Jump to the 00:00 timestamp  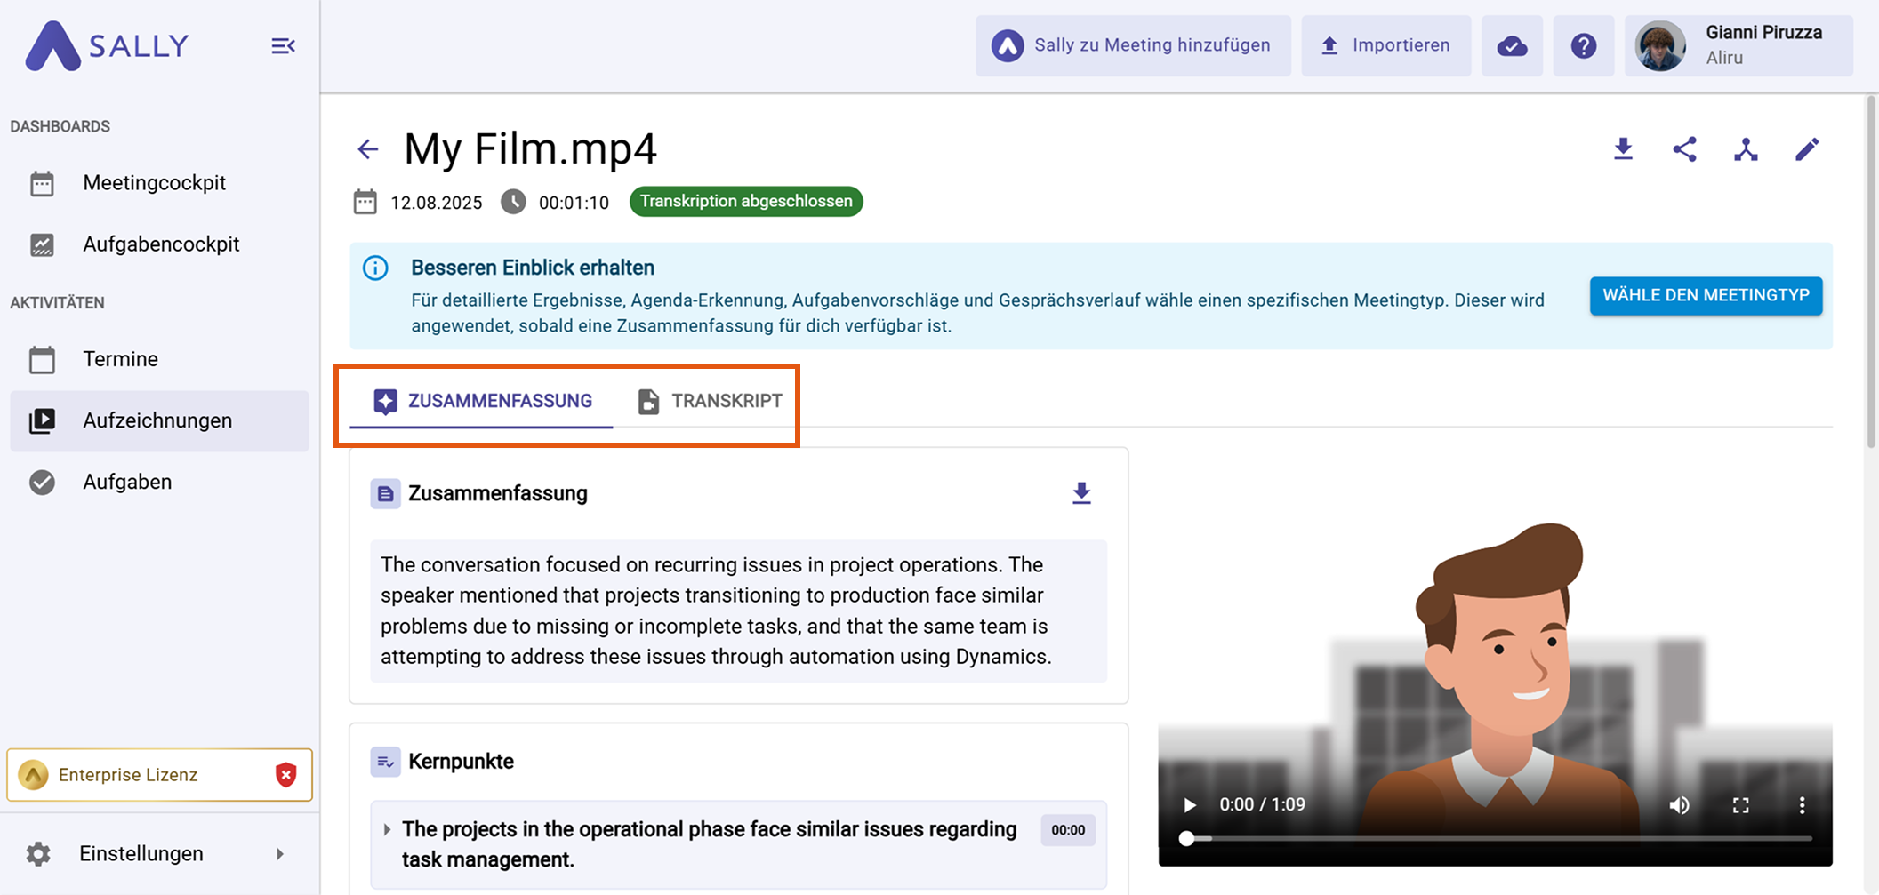1068,830
